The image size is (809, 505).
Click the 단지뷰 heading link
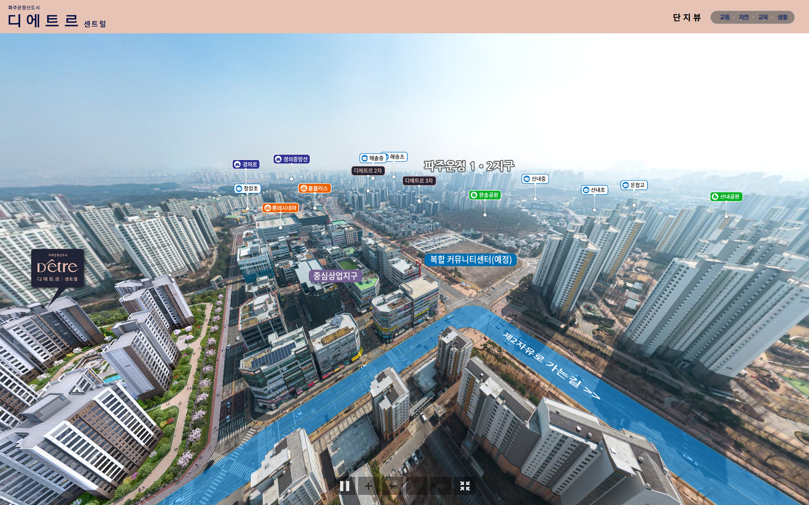point(687,17)
